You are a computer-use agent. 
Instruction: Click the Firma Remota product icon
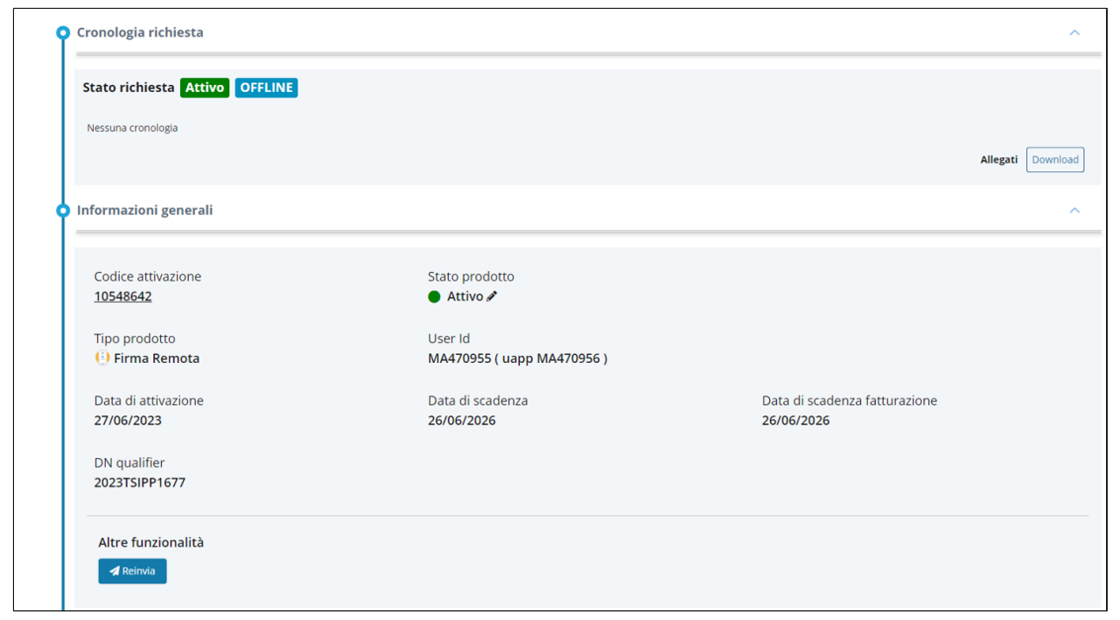tap(102, 358)
